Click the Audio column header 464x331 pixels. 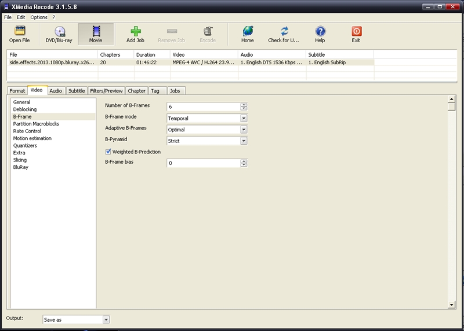pyautogui.click(x=272, y=54)
